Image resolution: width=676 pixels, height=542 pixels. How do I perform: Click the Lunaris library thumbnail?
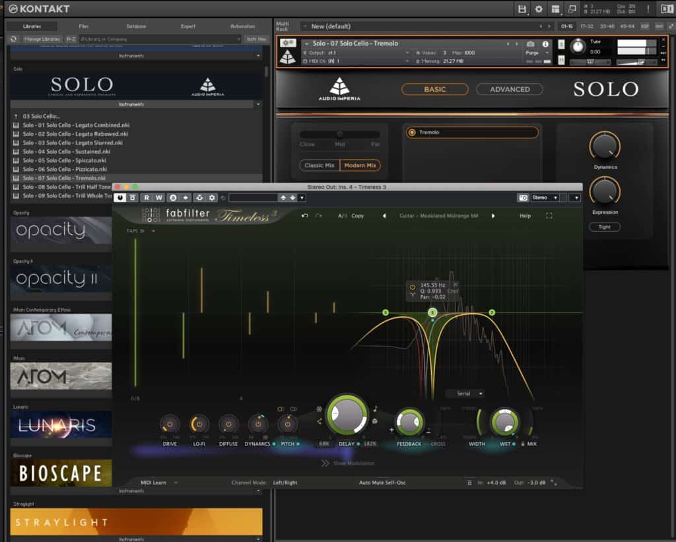pyautogui.click(x=61, y=425)
